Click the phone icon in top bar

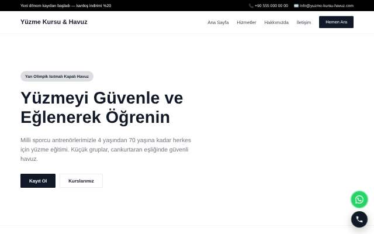tap(251, 6)
